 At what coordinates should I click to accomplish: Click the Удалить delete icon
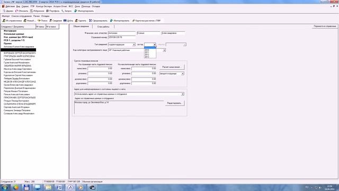coord(76,21)
